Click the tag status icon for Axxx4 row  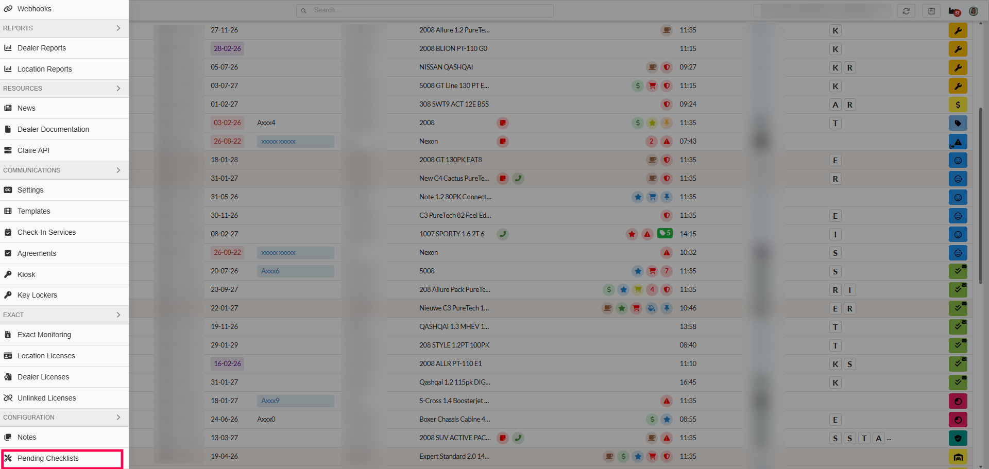958,123
